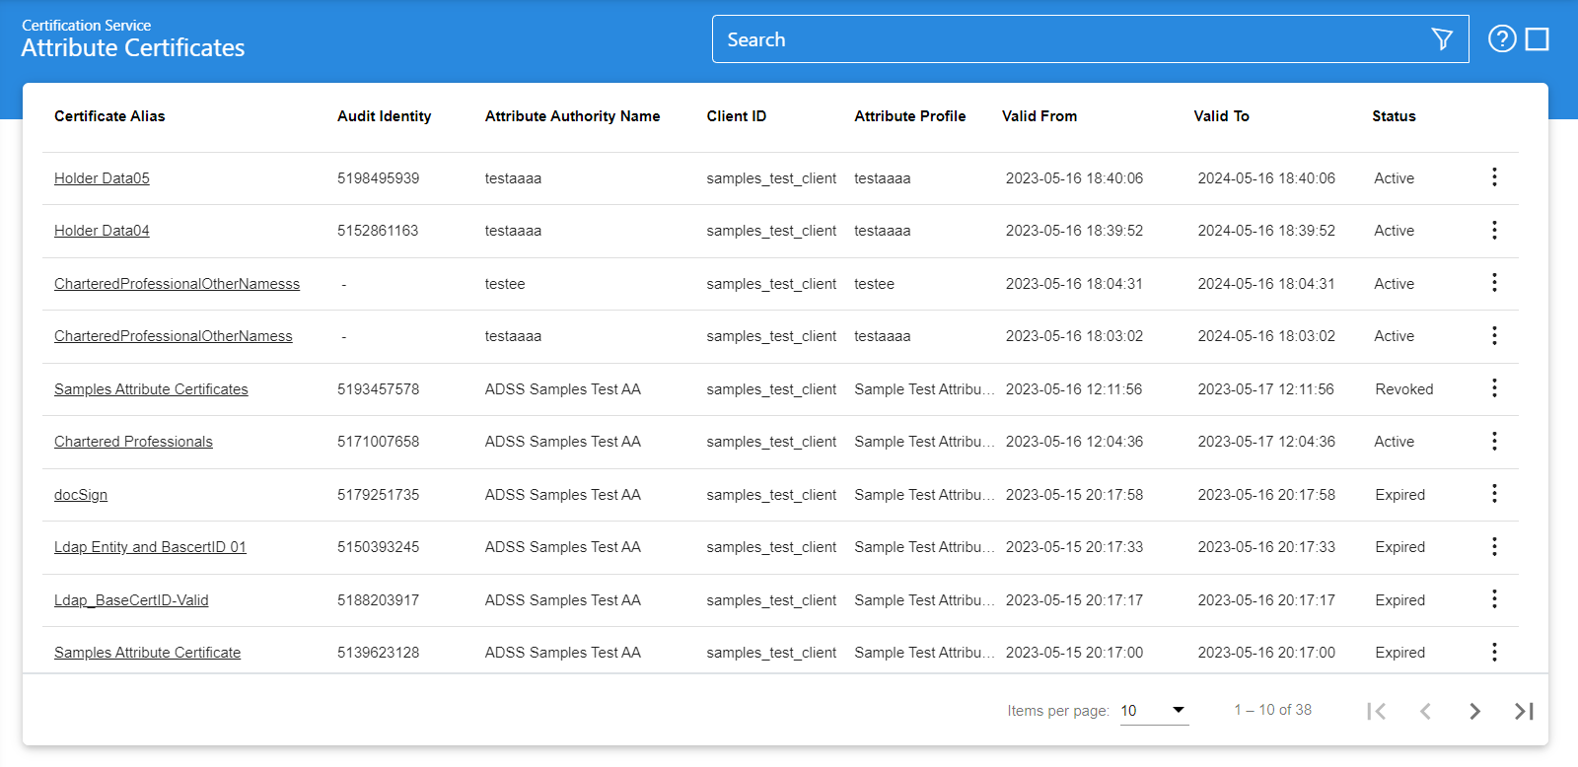Open the CharteredProfessionalOtherNamesss certificate link

click(x=177, y=284)
